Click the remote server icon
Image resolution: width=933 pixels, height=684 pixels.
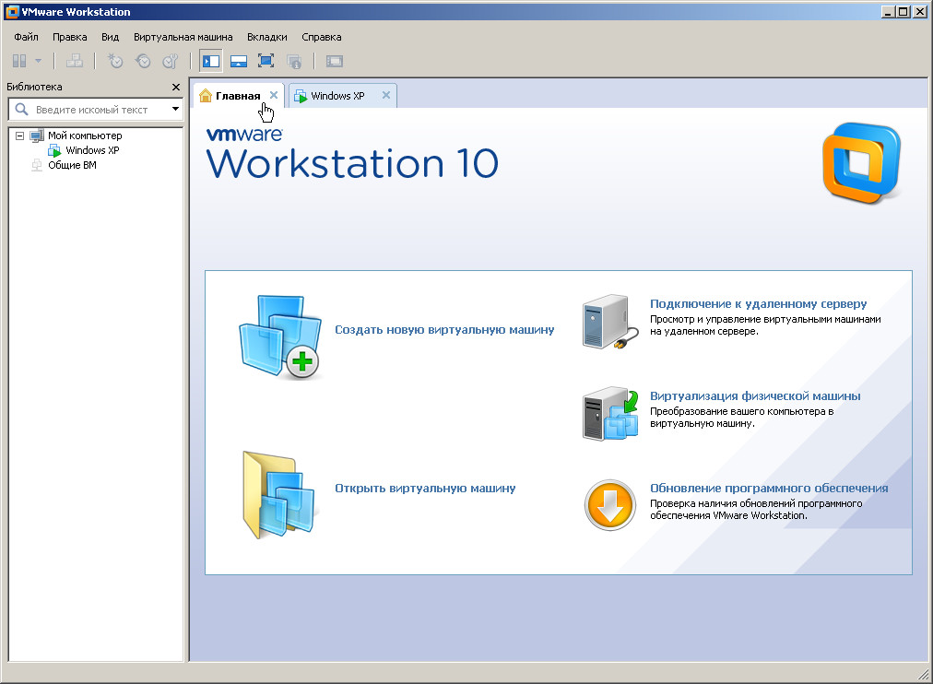[x=609, y=322]
